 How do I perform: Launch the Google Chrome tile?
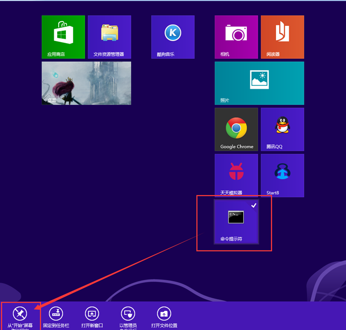237,129
